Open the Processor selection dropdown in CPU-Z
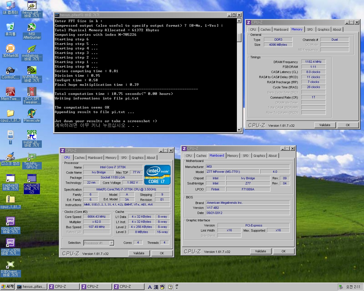Viewport: 364px width, 291px height. tap(112, 243)
